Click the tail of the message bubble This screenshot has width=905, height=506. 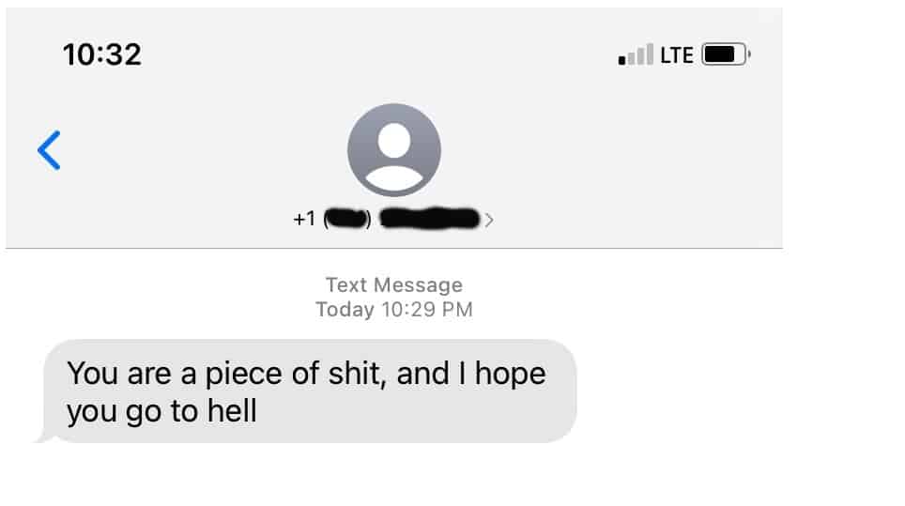pyautogui.click(x=40, y=437)
